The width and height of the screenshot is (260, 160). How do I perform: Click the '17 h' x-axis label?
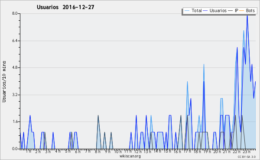(x=187, y=151)
